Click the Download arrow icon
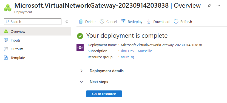The height and width of the screenshot is (103, 227). pyautogui.click(x=149, y=22)
